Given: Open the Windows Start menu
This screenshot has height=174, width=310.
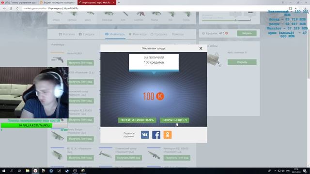Looking at the screenshot, I should point(3,171).
